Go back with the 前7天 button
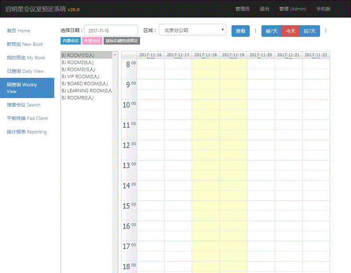The image size is (351, 273). pyautogui.click(x=272, y=31)
